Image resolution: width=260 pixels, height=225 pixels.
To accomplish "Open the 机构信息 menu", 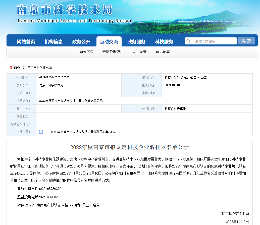I will [54, 42].
